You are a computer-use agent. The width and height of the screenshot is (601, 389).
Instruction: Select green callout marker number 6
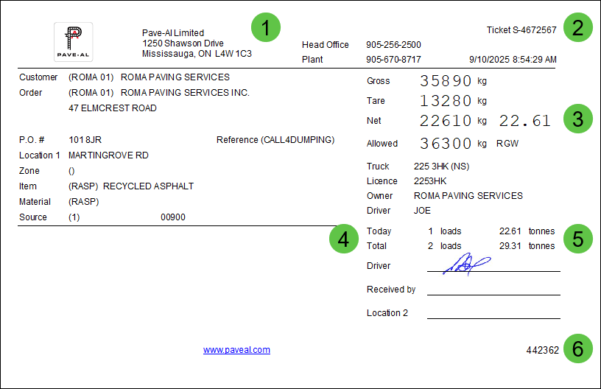point(578,349)
